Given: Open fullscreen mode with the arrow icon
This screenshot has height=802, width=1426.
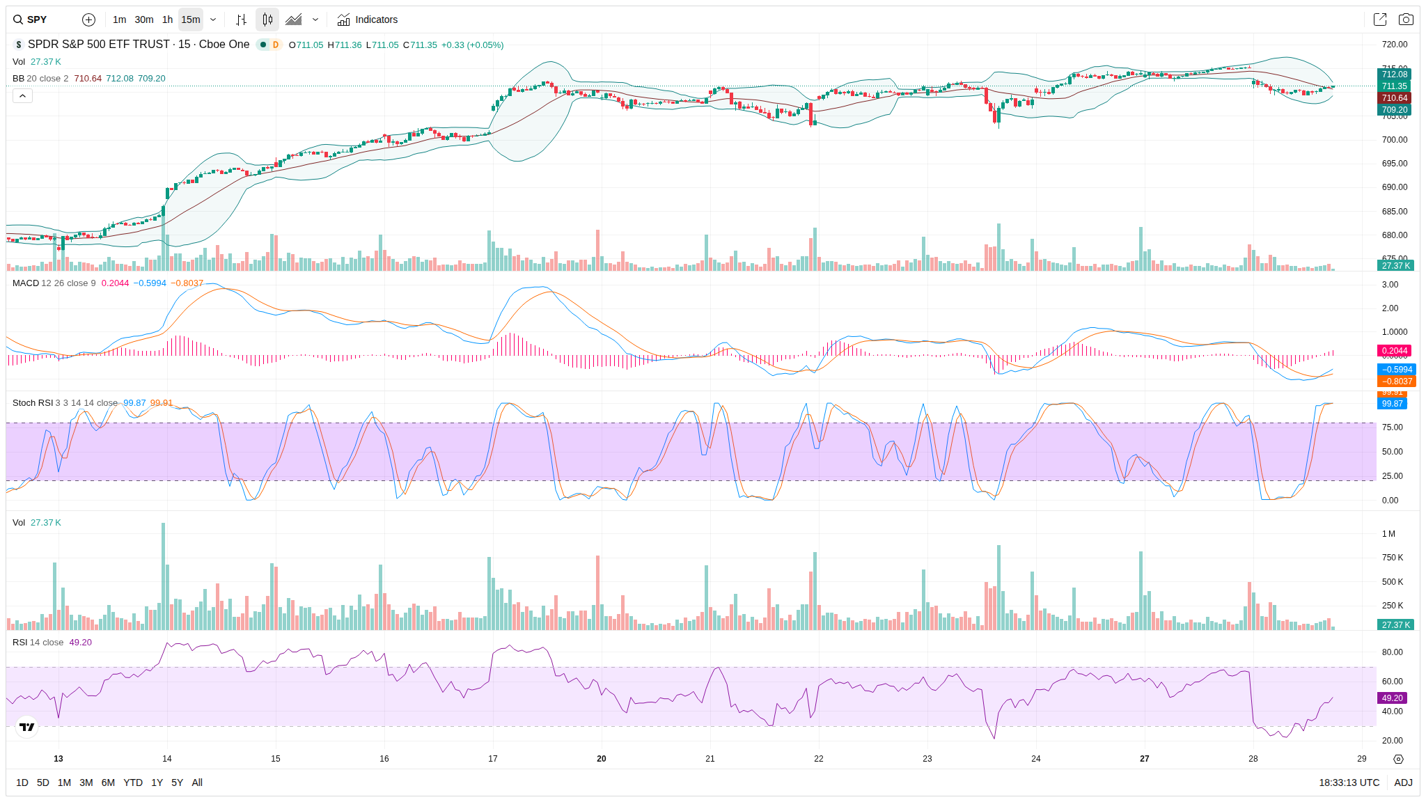Looking at the screenshot, I should click(1379, 19).
